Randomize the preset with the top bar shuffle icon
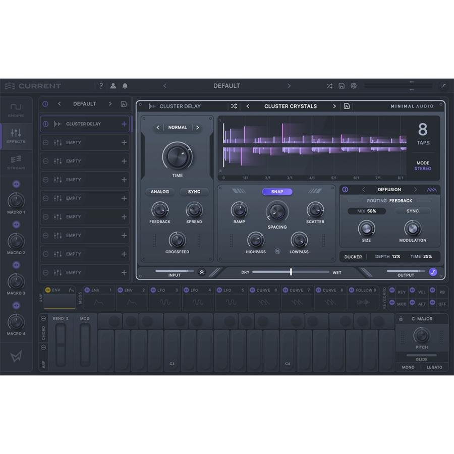The width and height of the screenshot is (454, 454). [x=329, y=86]
